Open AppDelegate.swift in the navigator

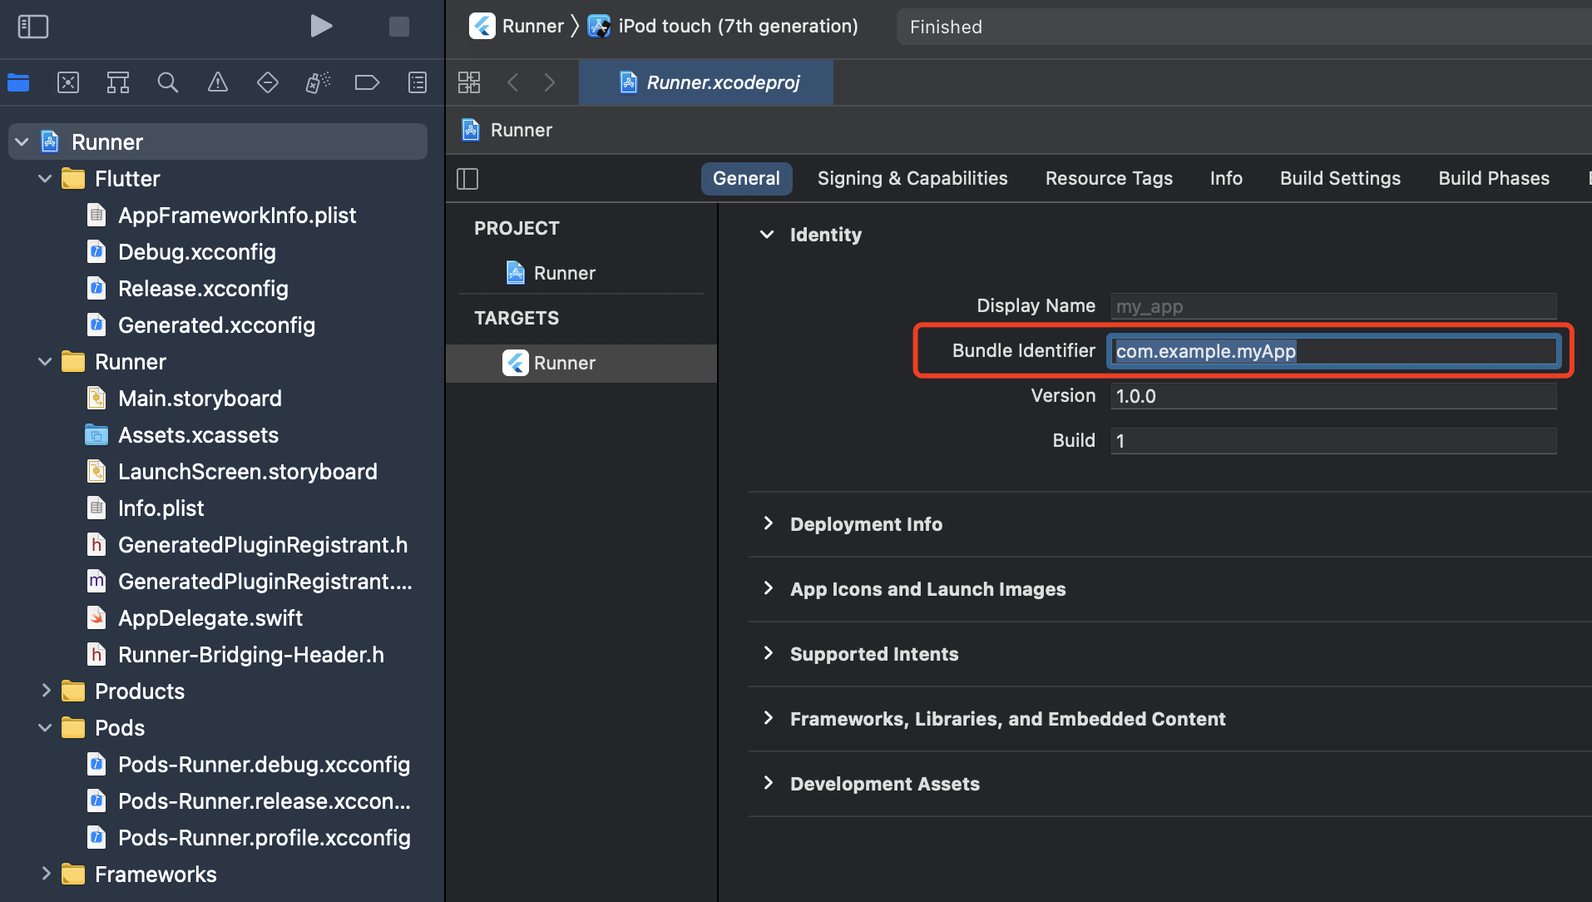click(x=210, y=618)
